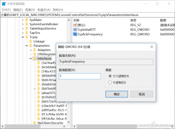Click the {6cbb8a6 key folder icon
This screenshot has height=129, width=175.
pyautogui.click(x=39, y=67)
